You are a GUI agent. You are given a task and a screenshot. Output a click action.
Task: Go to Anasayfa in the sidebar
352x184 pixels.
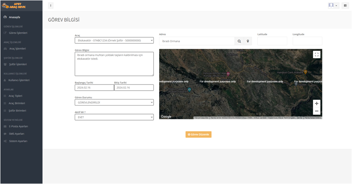point(15,17)
